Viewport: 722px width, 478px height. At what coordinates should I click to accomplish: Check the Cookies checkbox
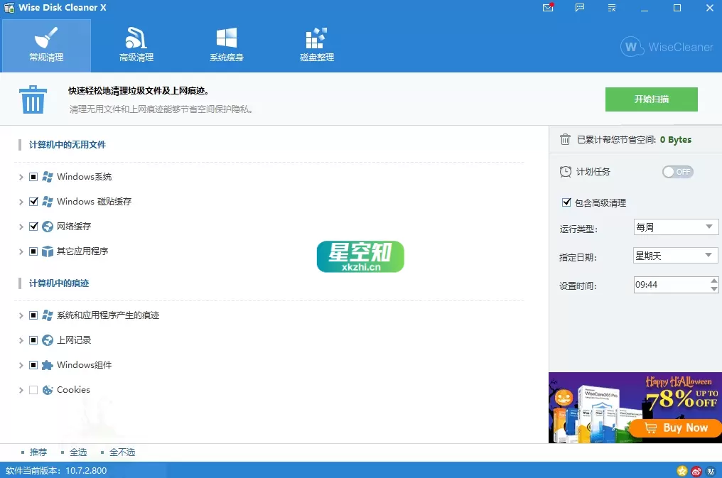(x=33, y=389)
